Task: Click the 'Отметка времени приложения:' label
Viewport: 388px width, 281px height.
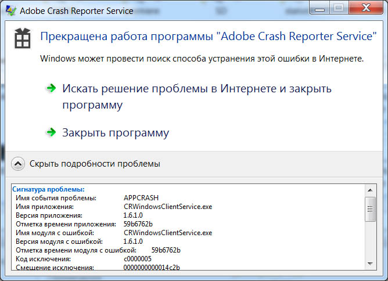Action: 66,224
